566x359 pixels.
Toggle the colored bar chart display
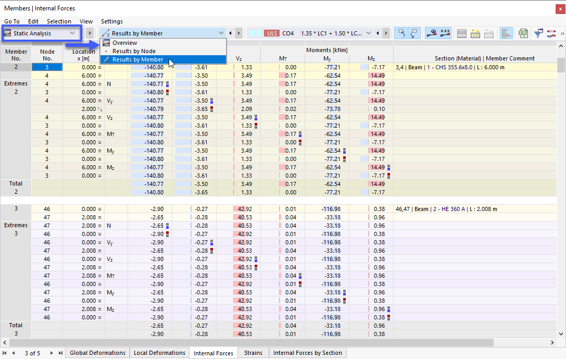coord(506,33)
